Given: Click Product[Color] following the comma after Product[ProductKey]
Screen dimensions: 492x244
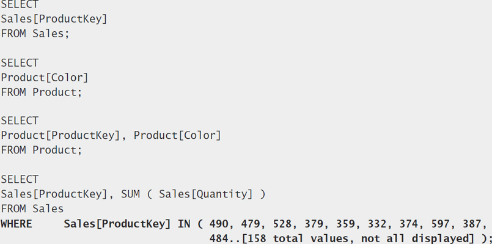Looking at the screenshot, I should (x=177, y=135).
